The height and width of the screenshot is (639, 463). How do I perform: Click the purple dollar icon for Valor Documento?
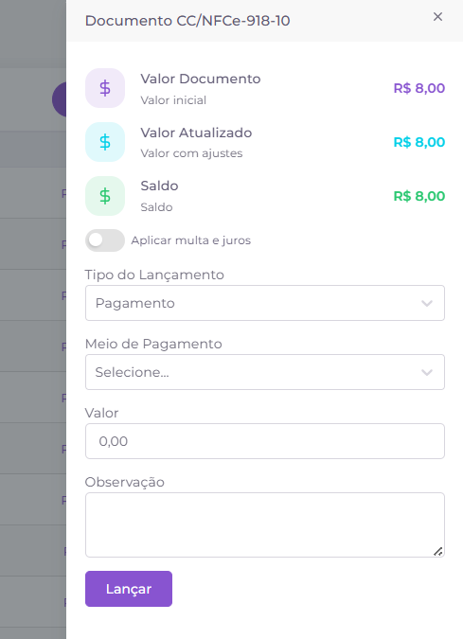(105, 88)
